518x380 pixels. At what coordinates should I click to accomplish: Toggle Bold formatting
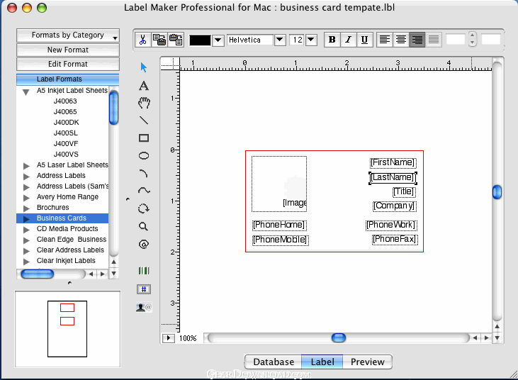click(x=332, y=40)
